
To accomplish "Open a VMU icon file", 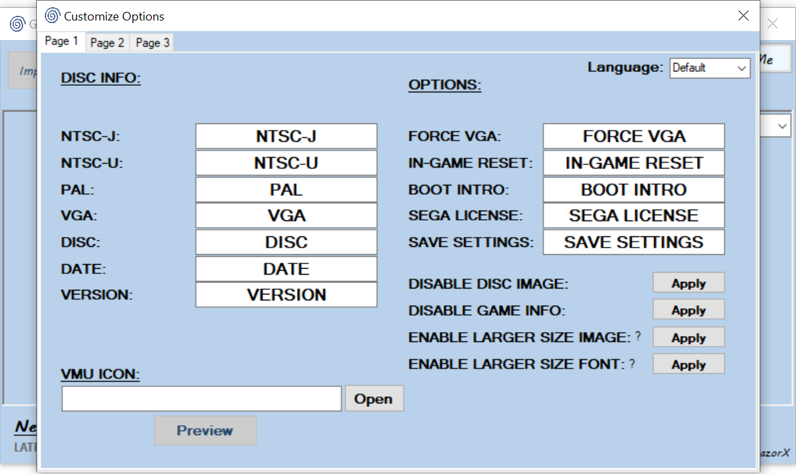I will [x=374, y=399].
